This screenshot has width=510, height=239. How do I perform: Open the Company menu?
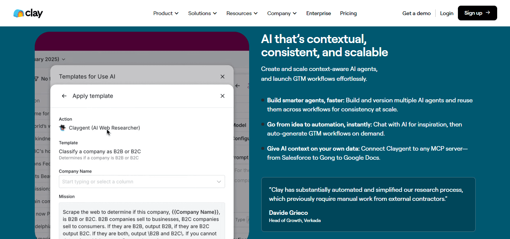pos(282,13)
